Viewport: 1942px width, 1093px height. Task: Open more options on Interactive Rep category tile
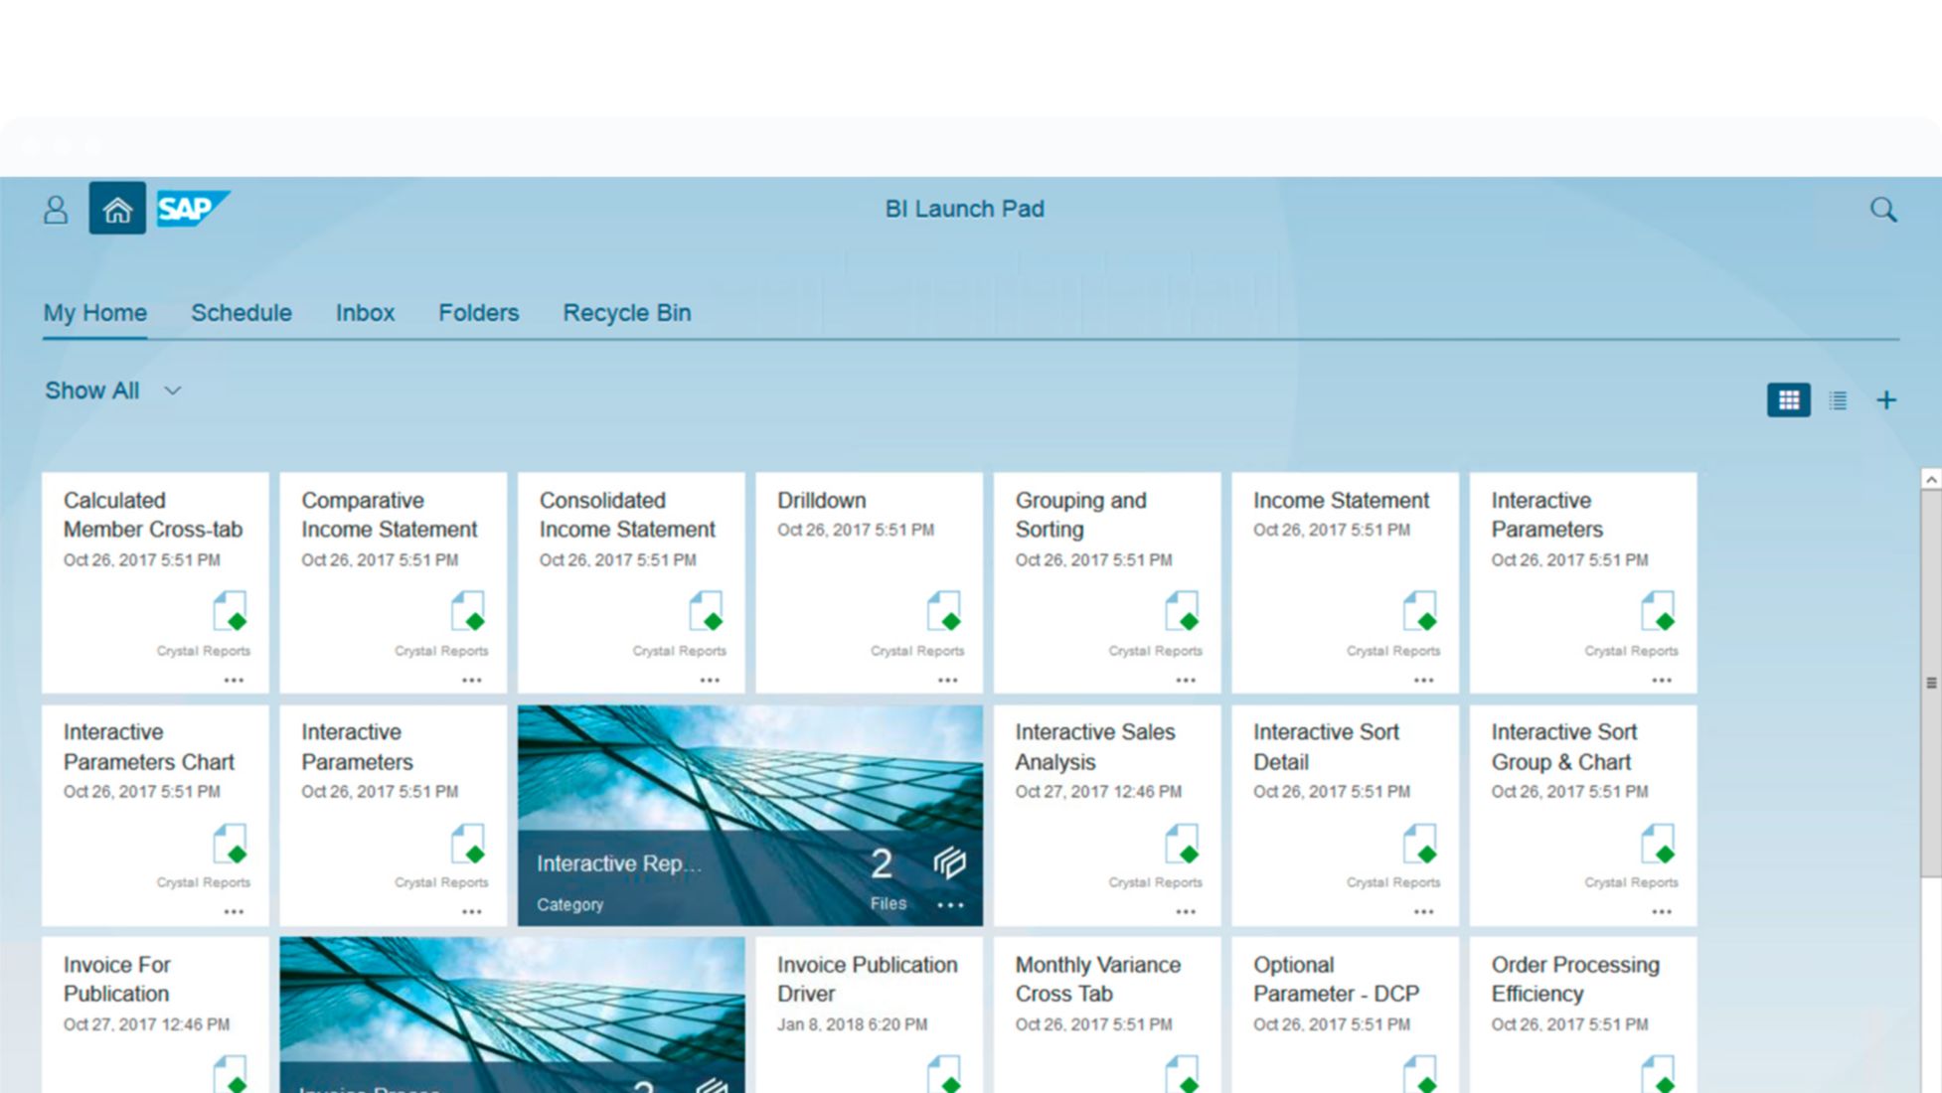[950, 905]
